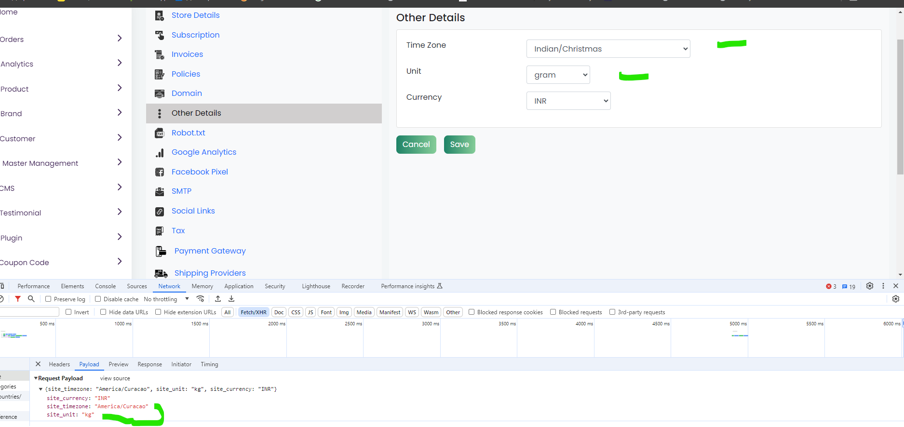Click the red error count indicator
Viewport: 904px width, 427px height.
(x=831, y=286)
